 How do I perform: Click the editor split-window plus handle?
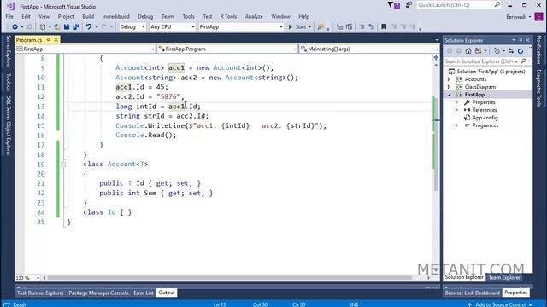436,58
